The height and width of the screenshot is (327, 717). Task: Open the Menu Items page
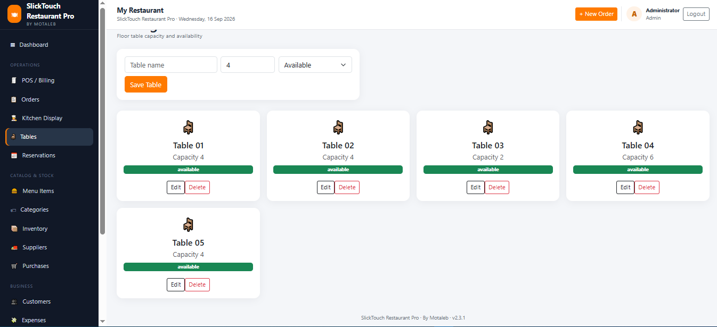pyautogui.click(x=49, y=191)
